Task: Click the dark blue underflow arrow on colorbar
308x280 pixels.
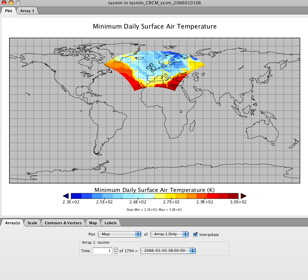Action: [66, 196]
